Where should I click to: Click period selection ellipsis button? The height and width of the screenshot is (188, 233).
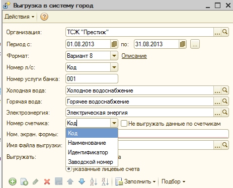coord(195,44)
